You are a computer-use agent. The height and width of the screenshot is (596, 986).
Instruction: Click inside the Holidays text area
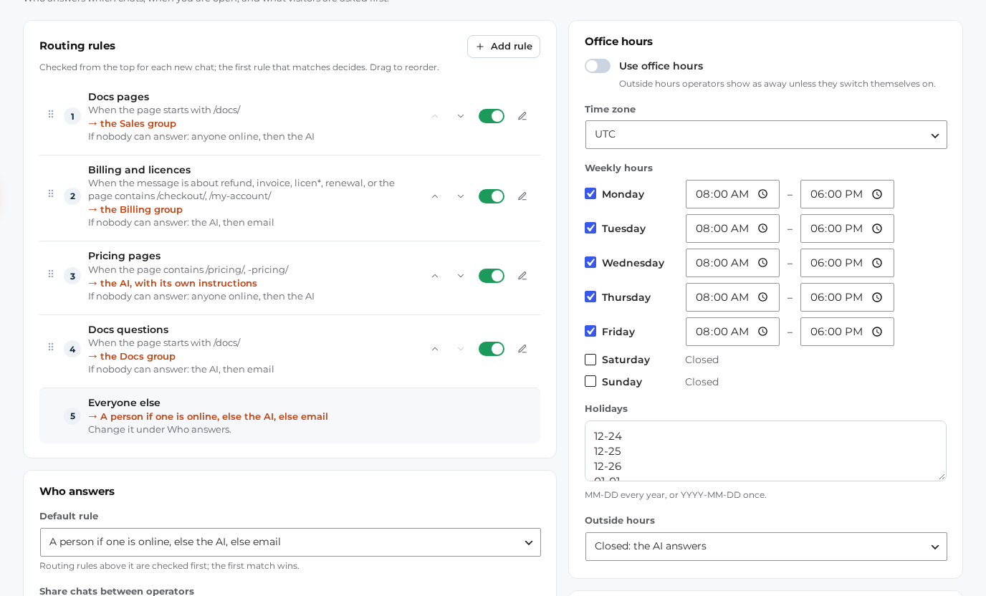(x=765, y=451)
